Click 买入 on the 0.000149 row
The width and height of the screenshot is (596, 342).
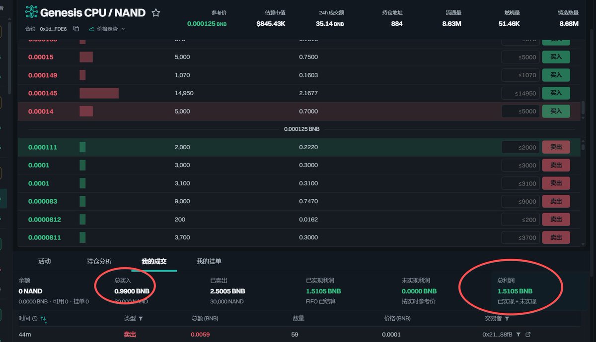556,75
